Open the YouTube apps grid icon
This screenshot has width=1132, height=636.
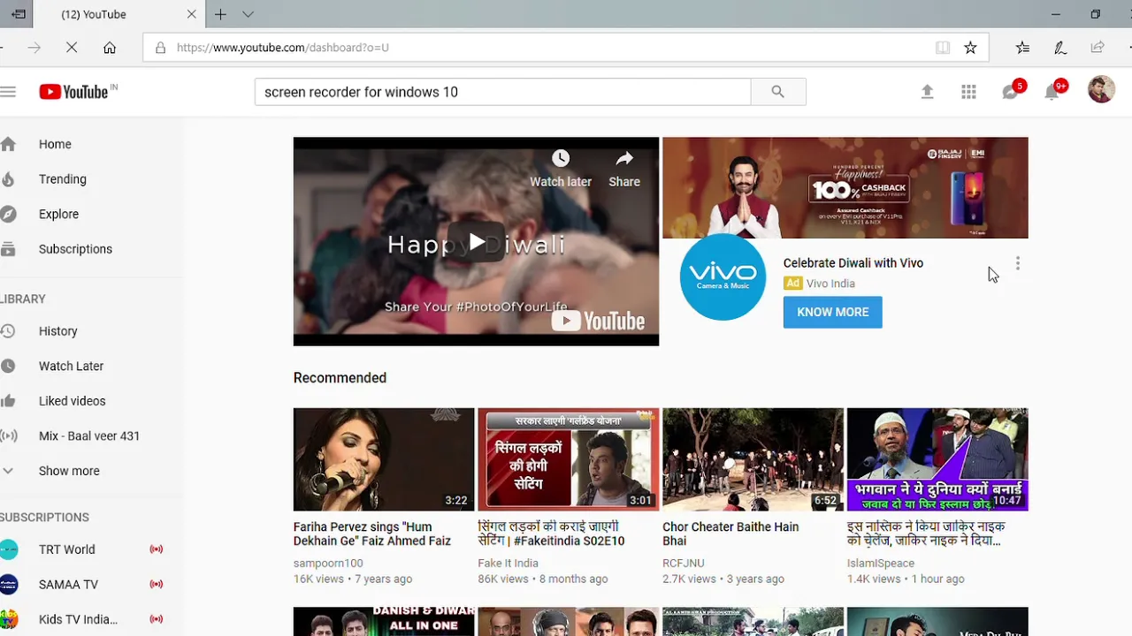pyautogui.click(x=968, y=92)
